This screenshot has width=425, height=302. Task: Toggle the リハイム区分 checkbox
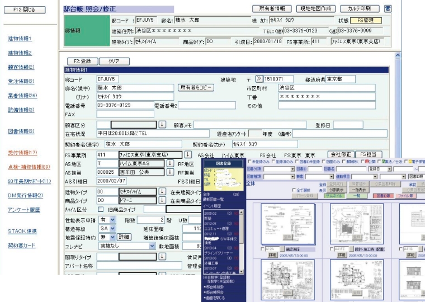[101, 209]
